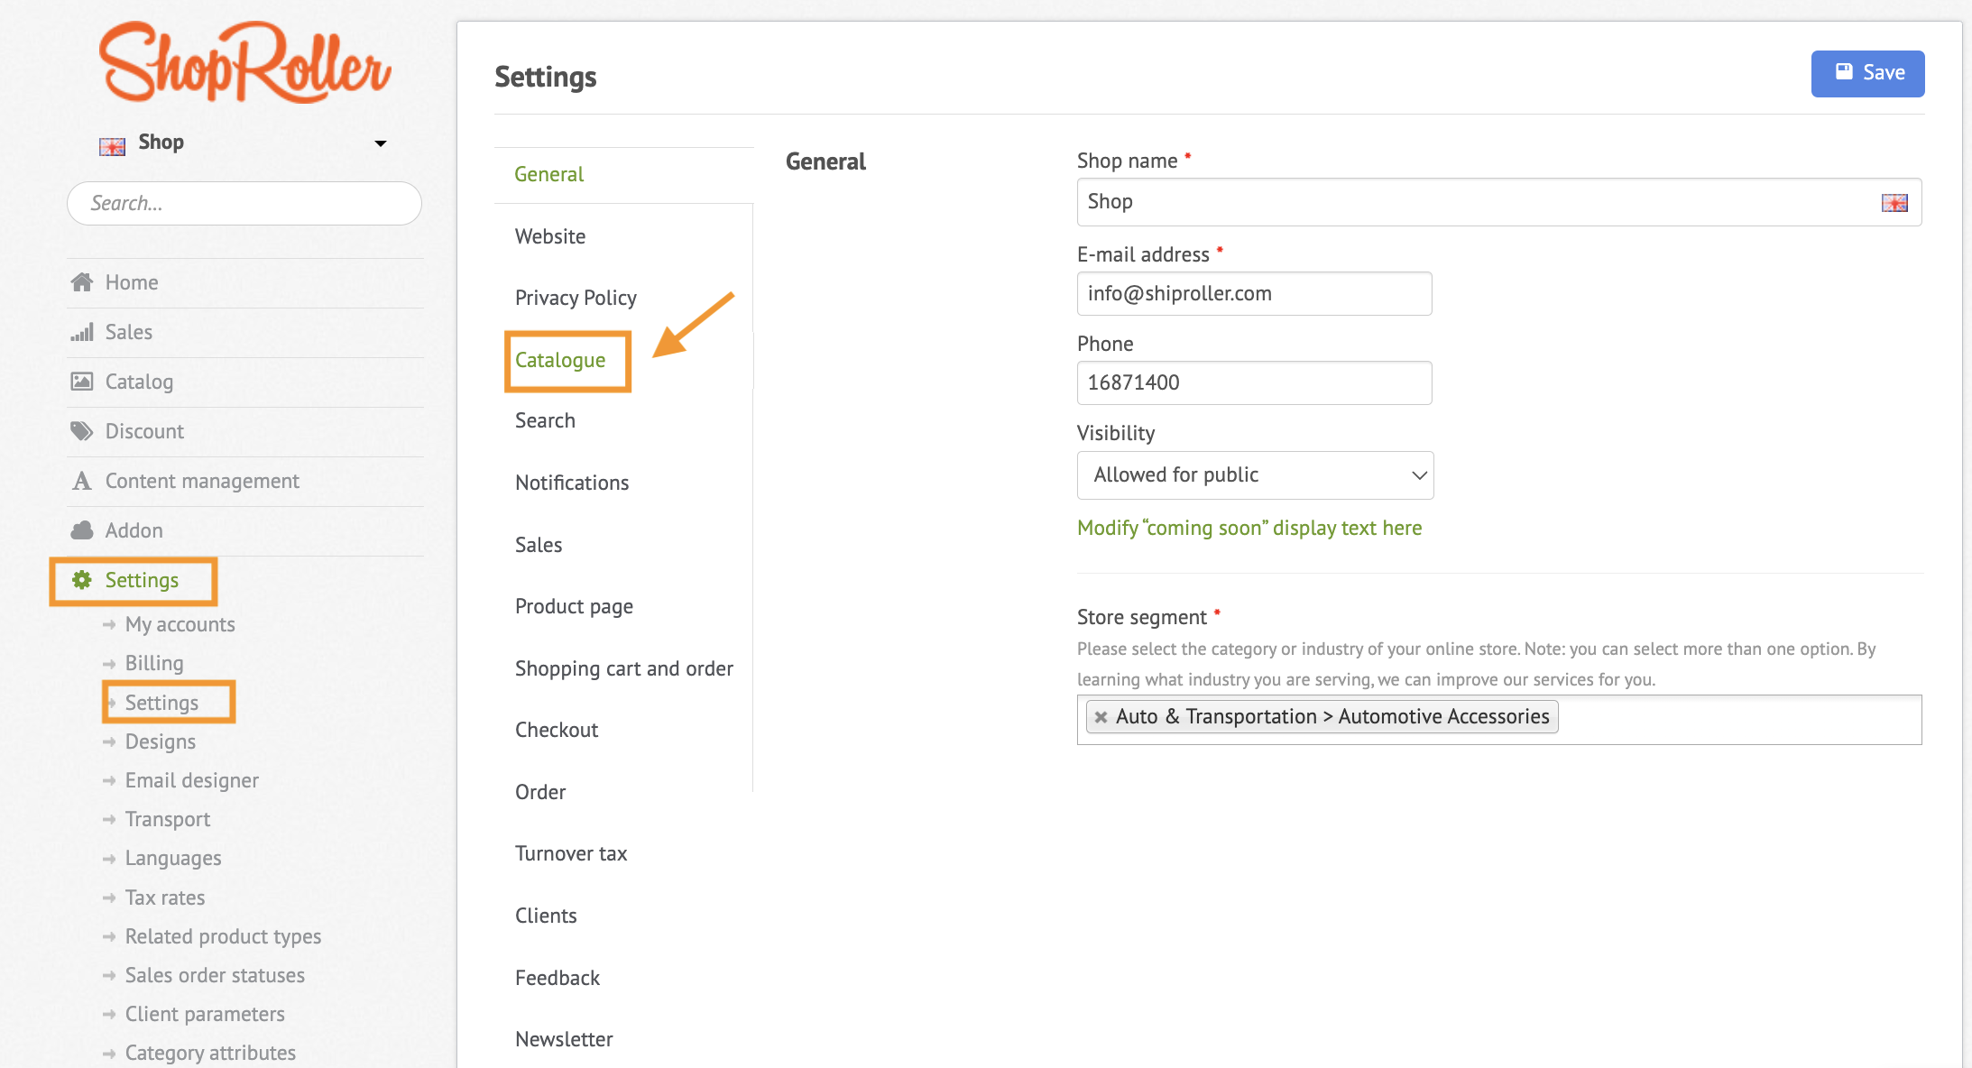Screen dimensions: 1972x1068
Task: Click the Catalog image icon
Action: [82, 382]
